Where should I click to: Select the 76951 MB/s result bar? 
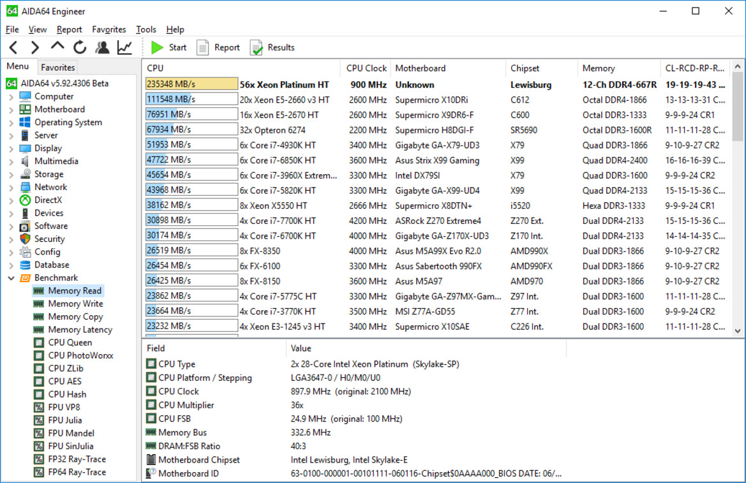click(x=191, y=115)
